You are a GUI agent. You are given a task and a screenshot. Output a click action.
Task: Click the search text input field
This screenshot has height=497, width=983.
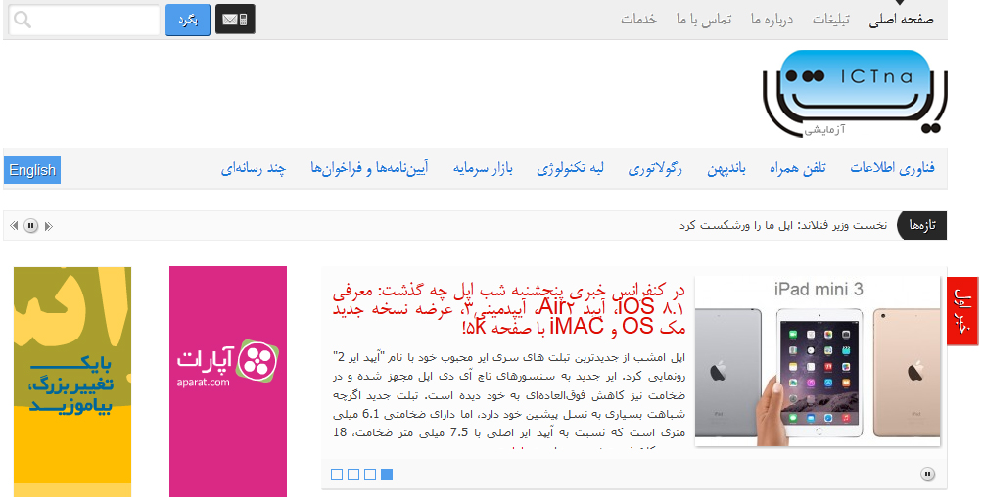[84, 20]
